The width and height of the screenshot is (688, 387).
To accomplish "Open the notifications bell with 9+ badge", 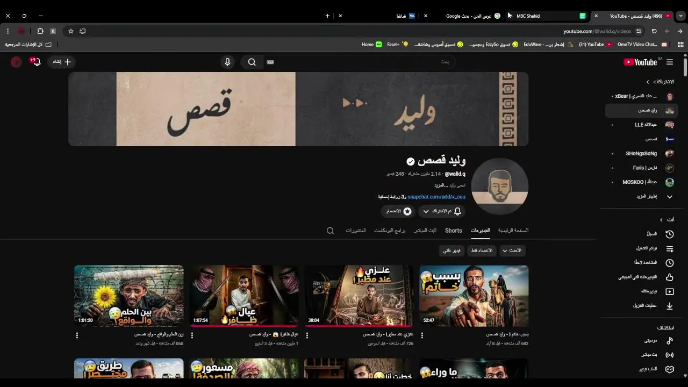I will pyautogui.click(x=35, y=62).
